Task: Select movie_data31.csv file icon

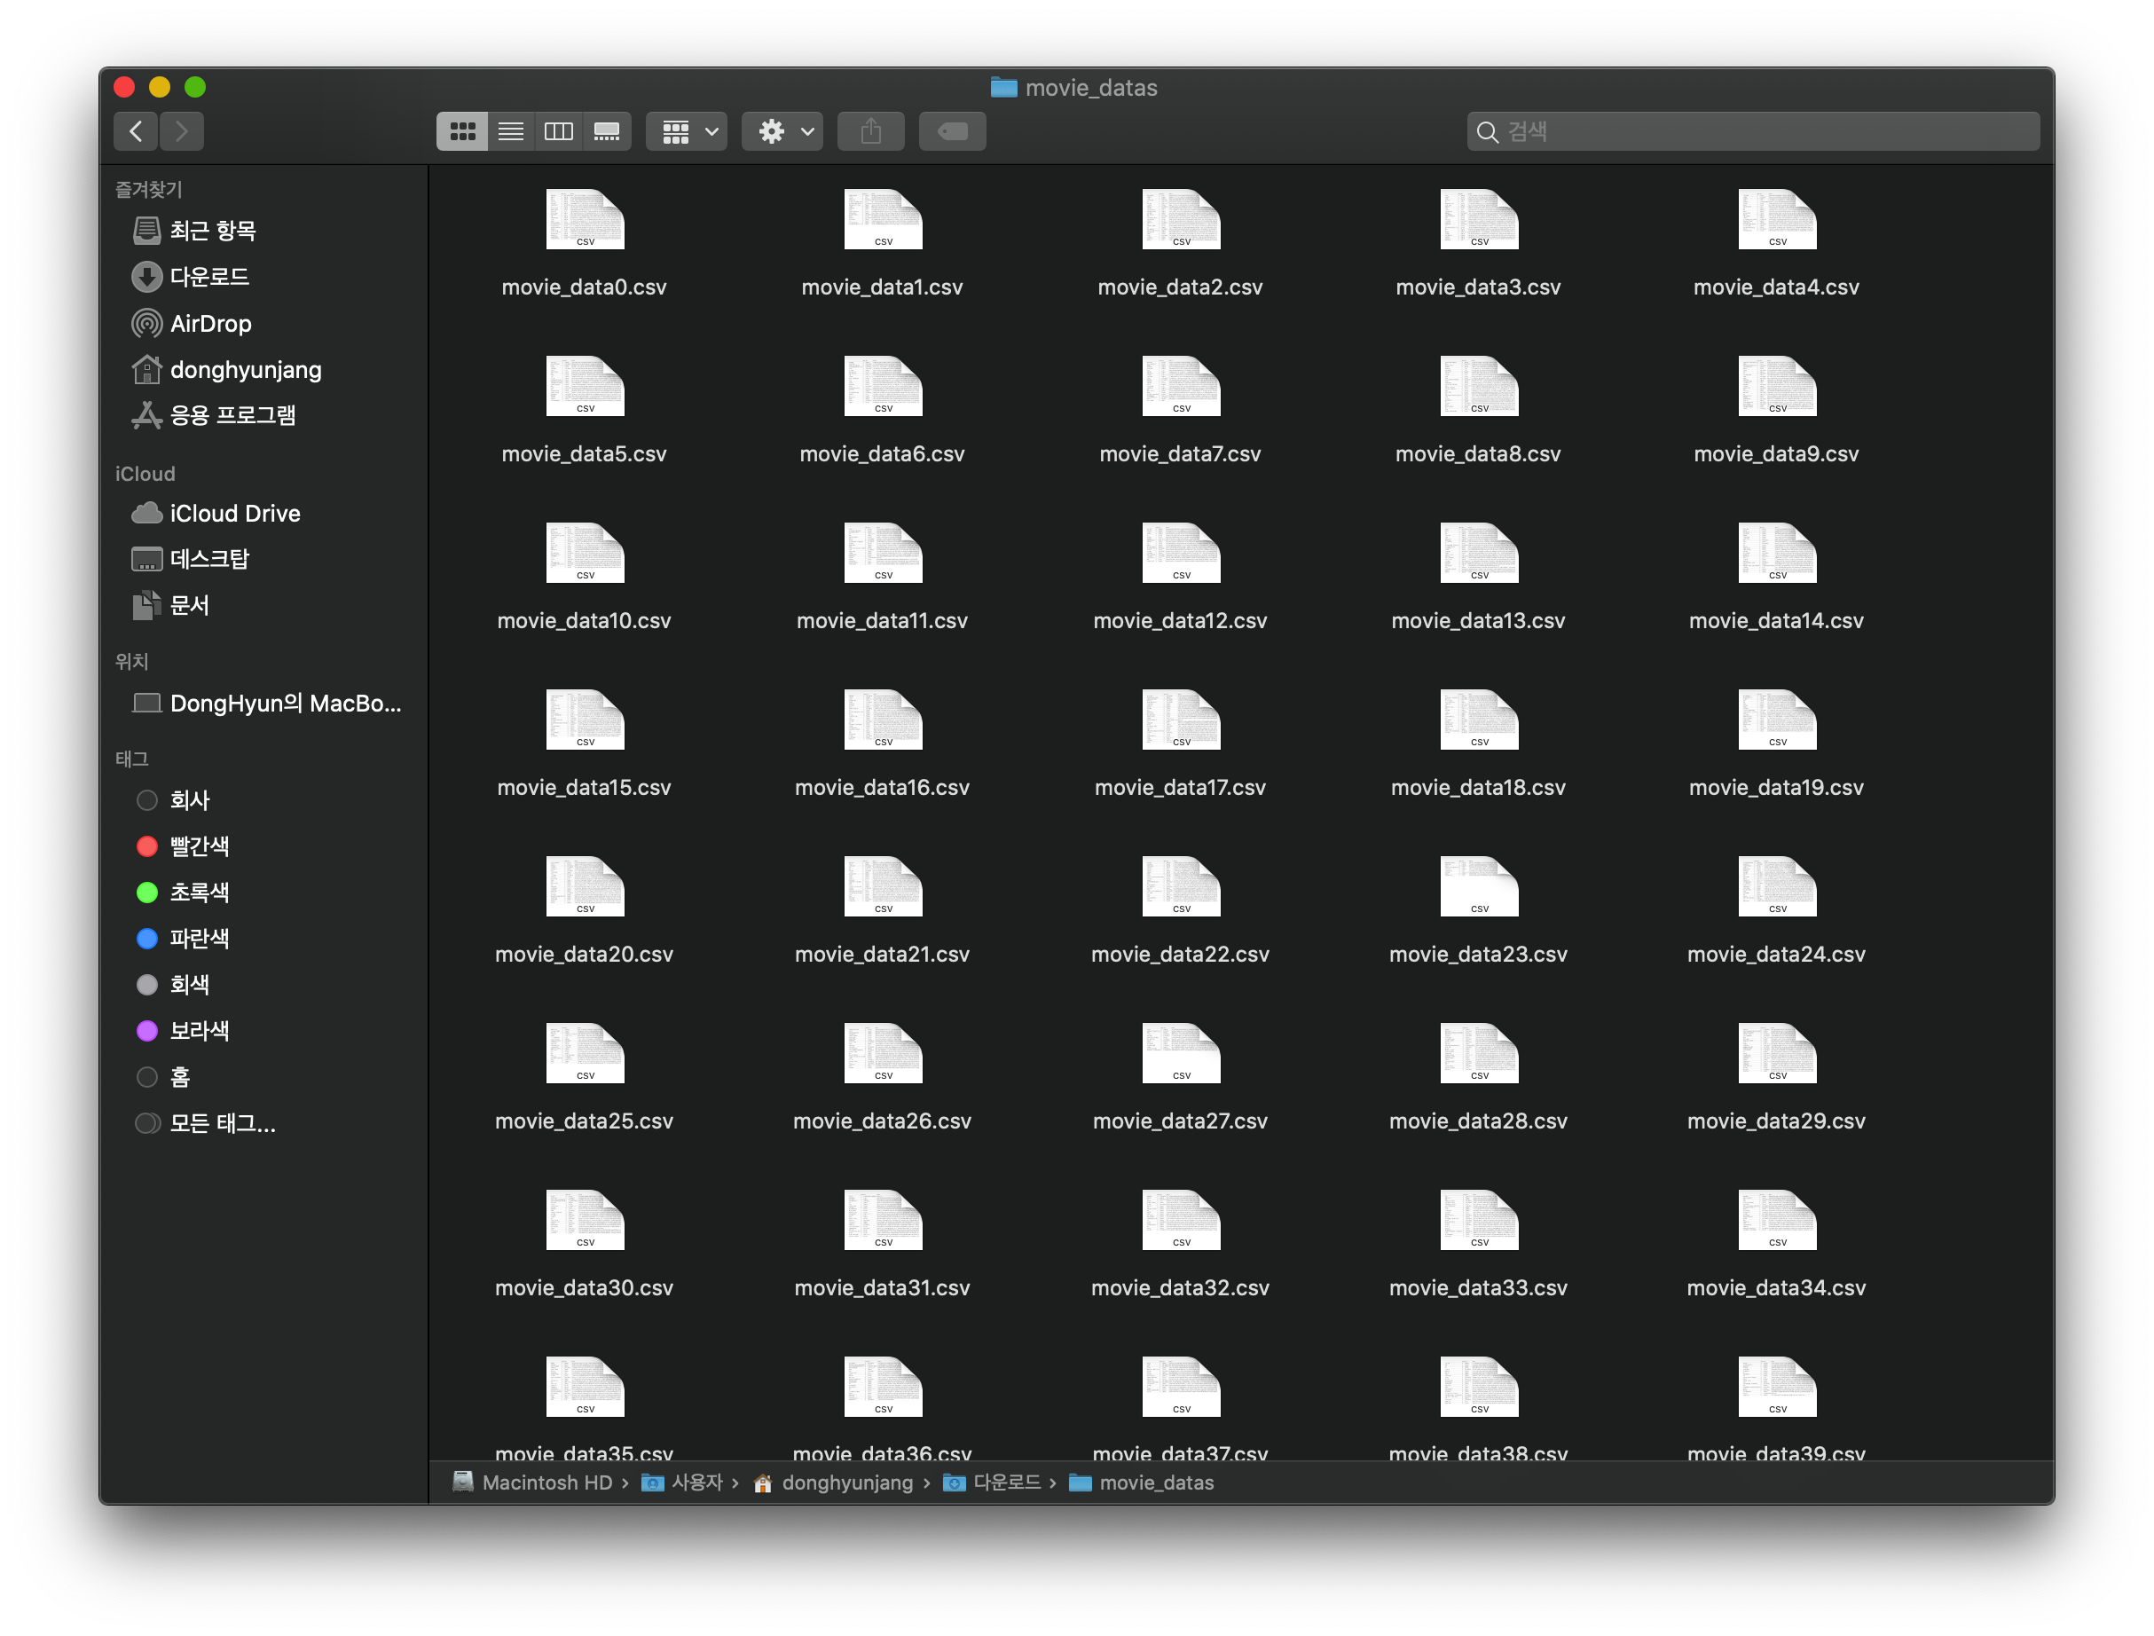Action: (882, 1220)
